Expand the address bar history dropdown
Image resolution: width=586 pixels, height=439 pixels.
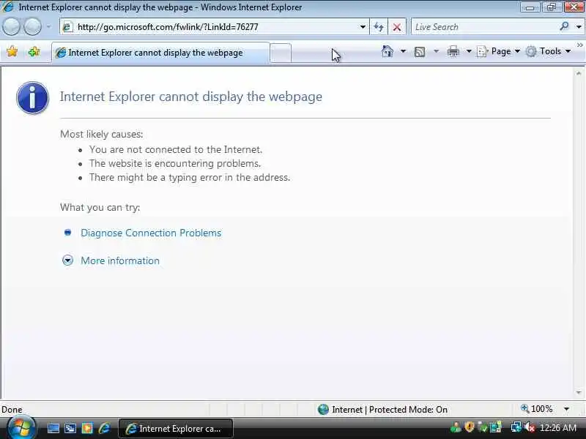coord(363,27)
